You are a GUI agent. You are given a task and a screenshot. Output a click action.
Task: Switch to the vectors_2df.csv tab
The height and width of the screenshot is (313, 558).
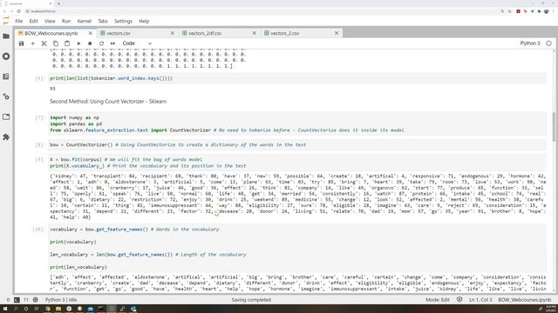point(205,33)
